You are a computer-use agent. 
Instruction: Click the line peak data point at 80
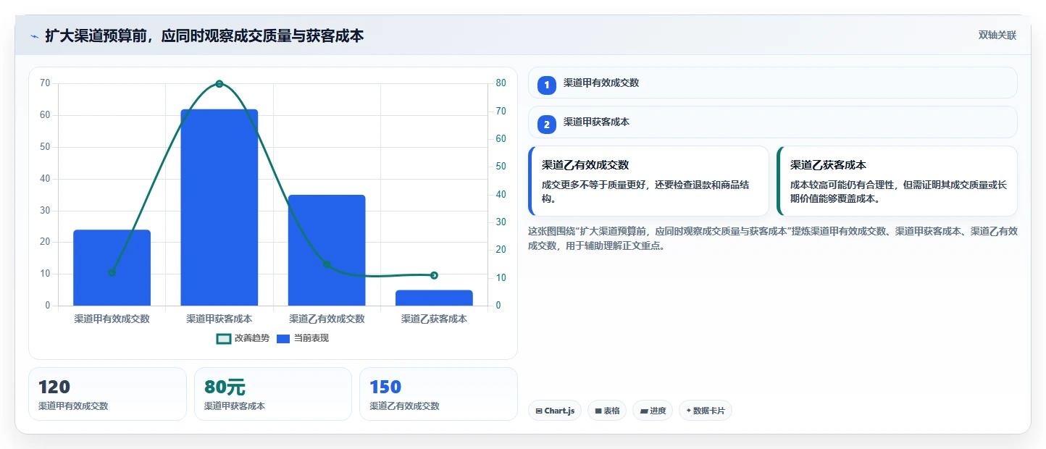tap(219, 84)
